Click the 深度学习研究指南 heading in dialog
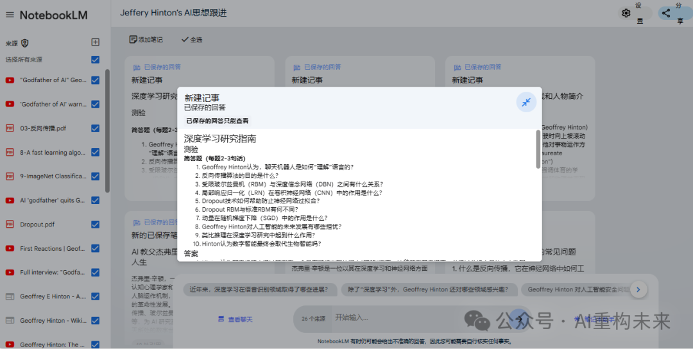Viewport: 693px width, 349px height. pos(220,139)
